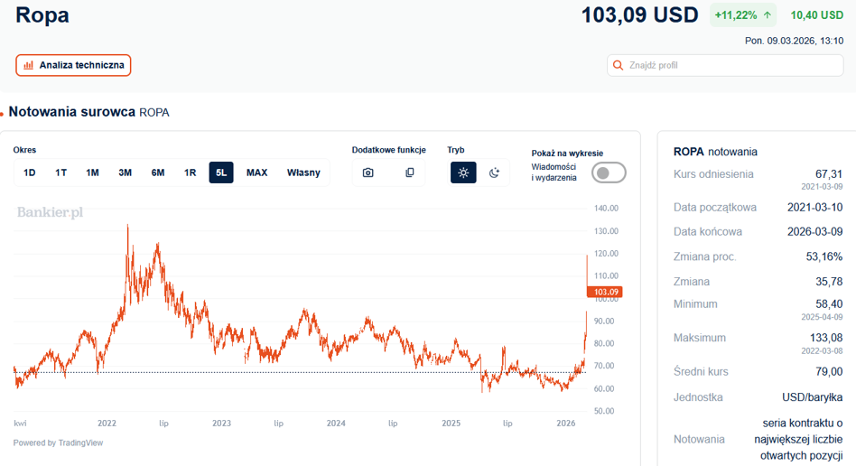Open the Powered by TradingView link
This screenshot has height=466, width=856.
pyautogui.click(x=58, y=443)
